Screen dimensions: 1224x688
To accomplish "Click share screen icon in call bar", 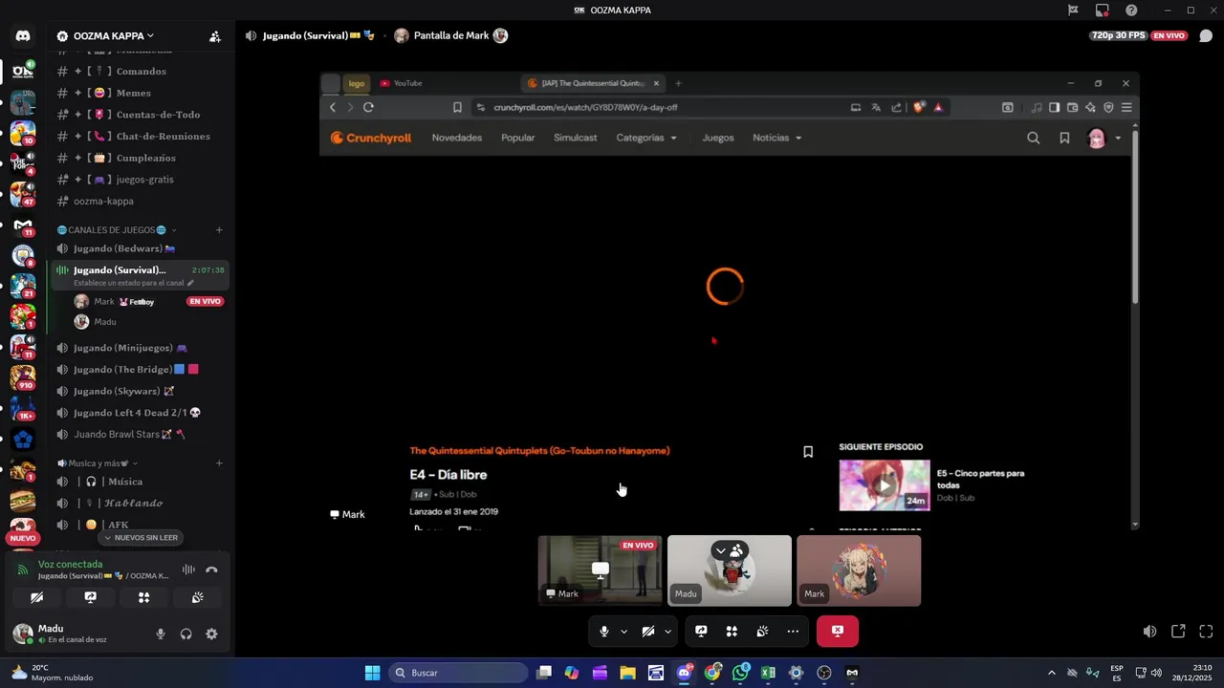I will pyautogui.click(x=701, y=632).
